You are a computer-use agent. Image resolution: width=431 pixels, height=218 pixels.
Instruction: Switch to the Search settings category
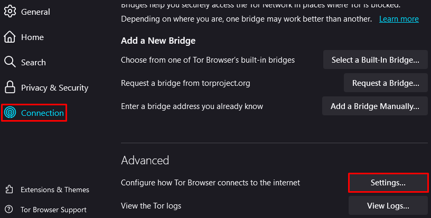[x=33, y=63]
